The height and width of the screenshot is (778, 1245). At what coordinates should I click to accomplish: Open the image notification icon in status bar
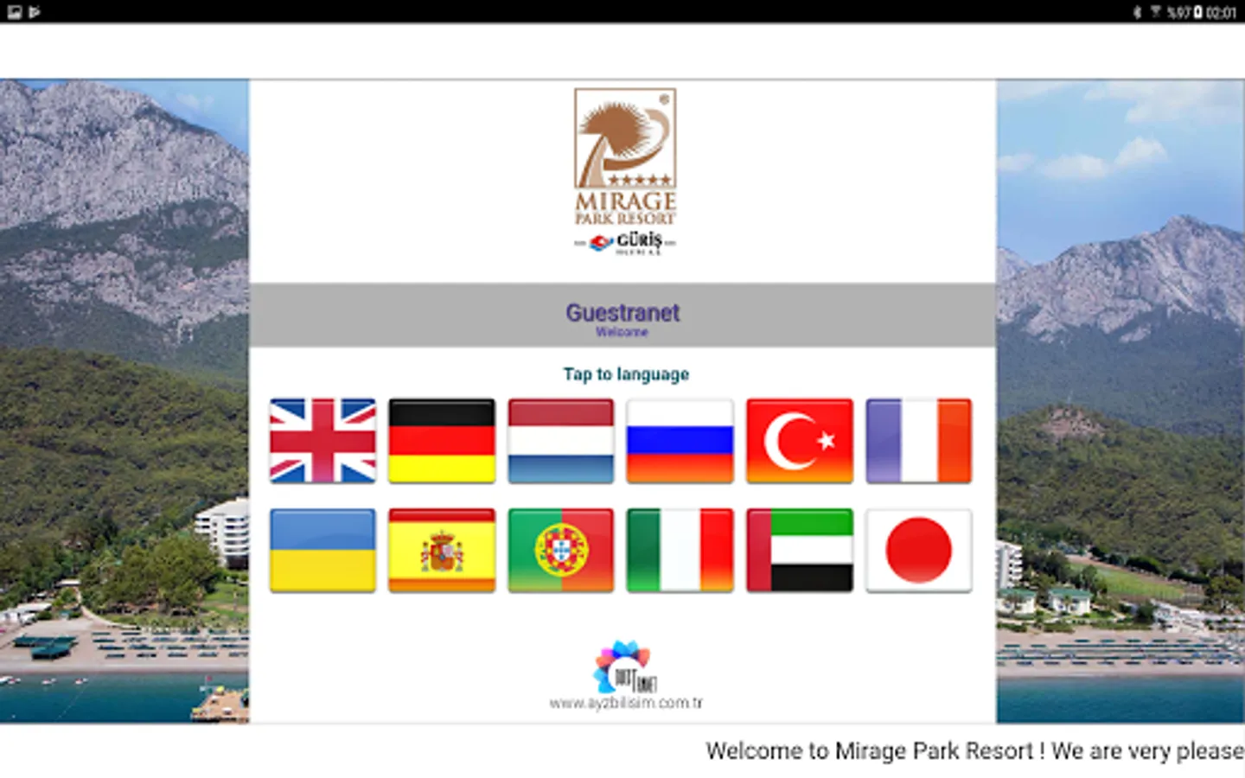coord(15,12)
